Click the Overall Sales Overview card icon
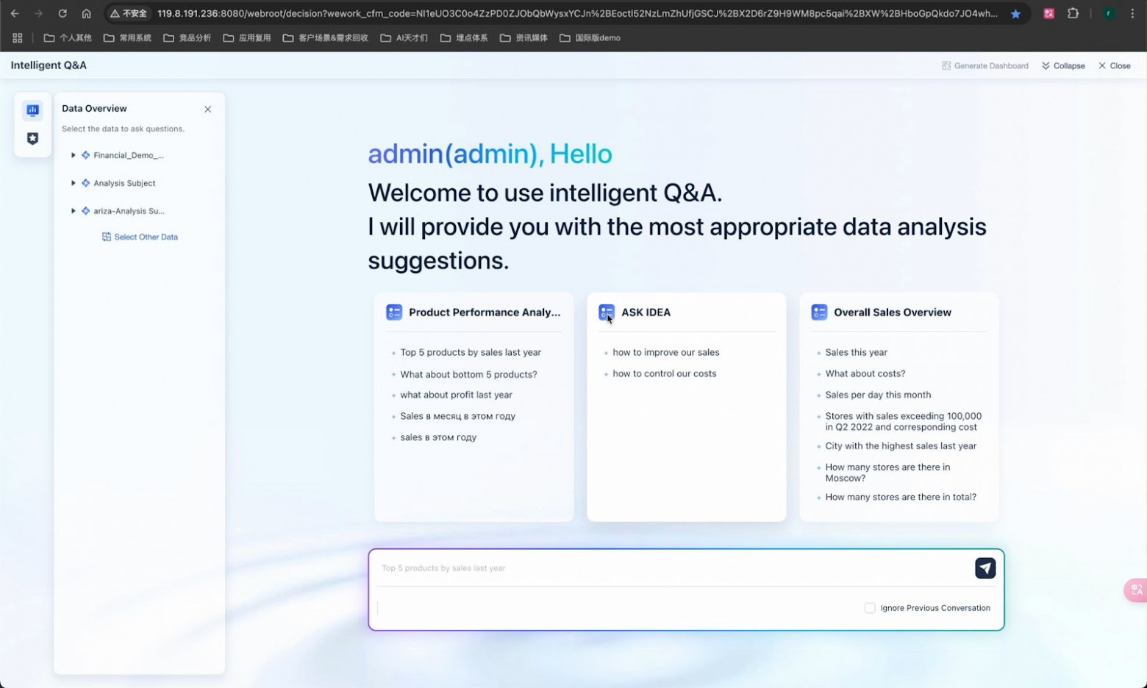Viewport: 1147px width, 688px height. [819, 312]
